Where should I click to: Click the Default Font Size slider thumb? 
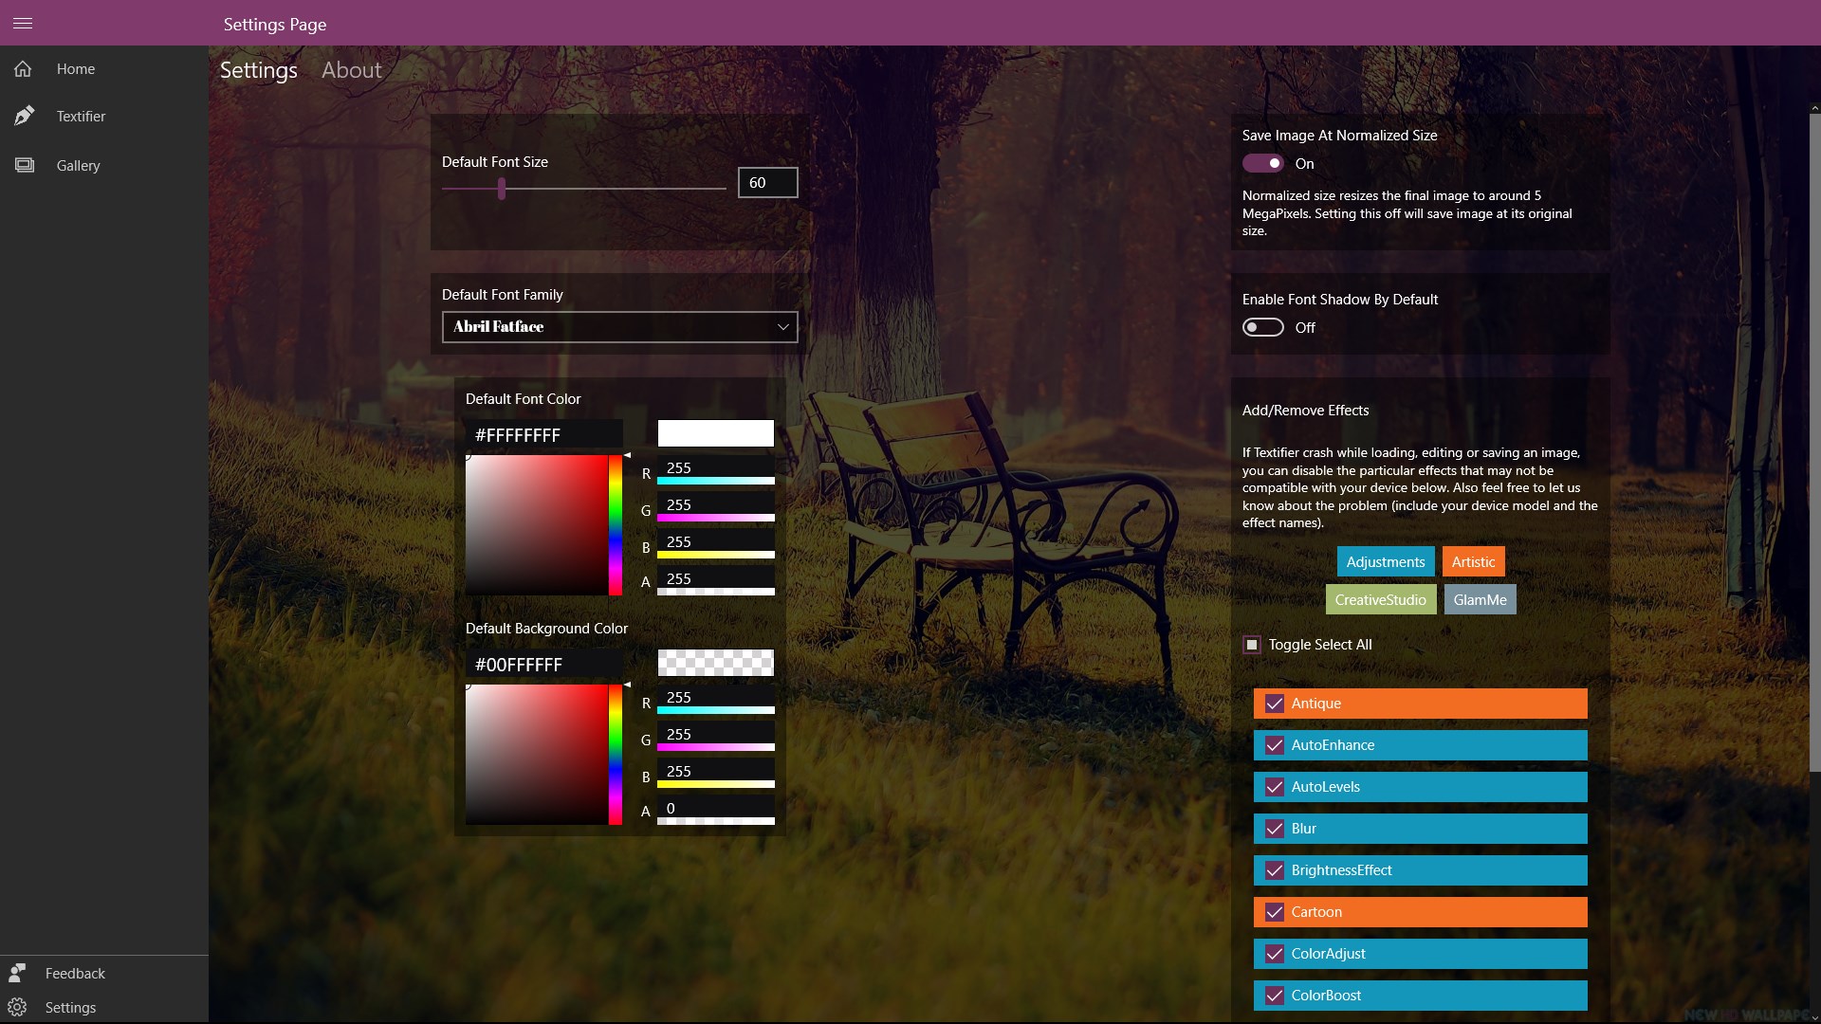tap(502, 189)
